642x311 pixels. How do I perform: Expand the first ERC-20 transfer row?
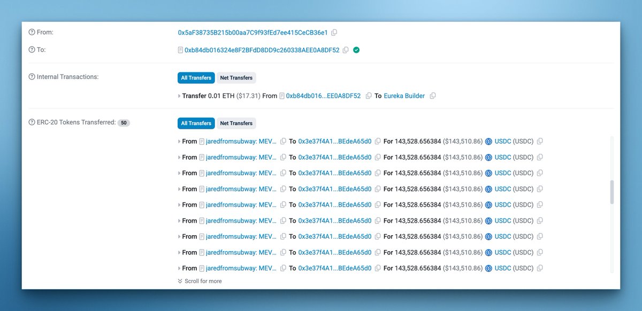179,142
